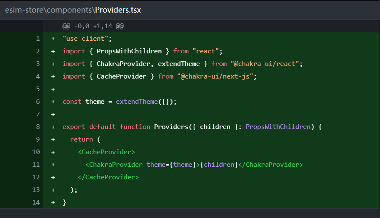Click line number 4 in the gutter
Screen dimensions: 380x218
(37, 76)
